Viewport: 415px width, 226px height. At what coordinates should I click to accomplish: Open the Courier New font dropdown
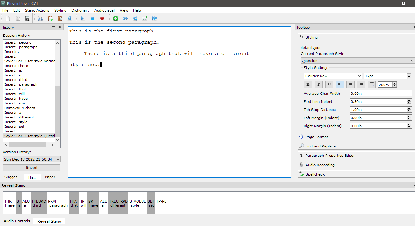[333, 76]
